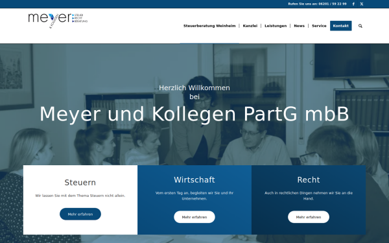Click the Wirtschaft card heading
This screenshot has height=243, width=389.
coord(194,179)
